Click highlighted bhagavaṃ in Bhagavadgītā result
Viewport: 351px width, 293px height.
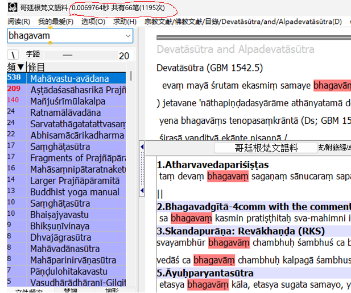[x=191, y=219]
